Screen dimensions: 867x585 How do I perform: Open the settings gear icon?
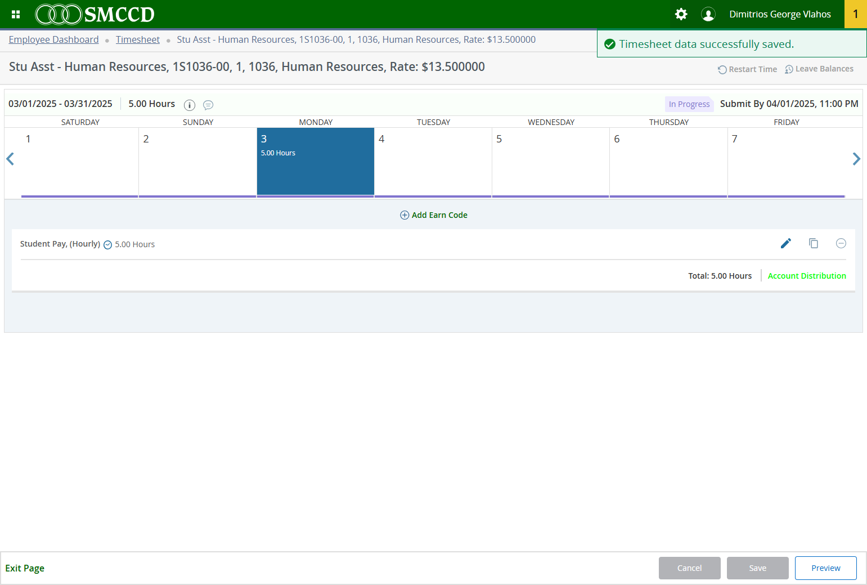tap(681, 14)
